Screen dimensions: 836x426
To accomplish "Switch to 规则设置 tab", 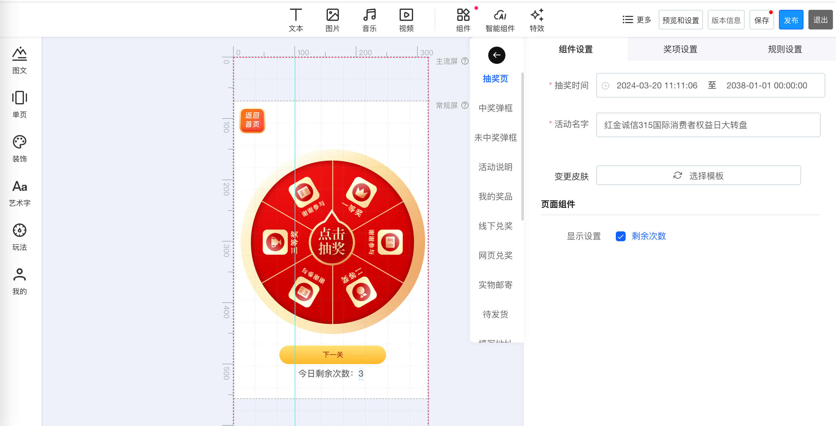I will click(785, 49).
